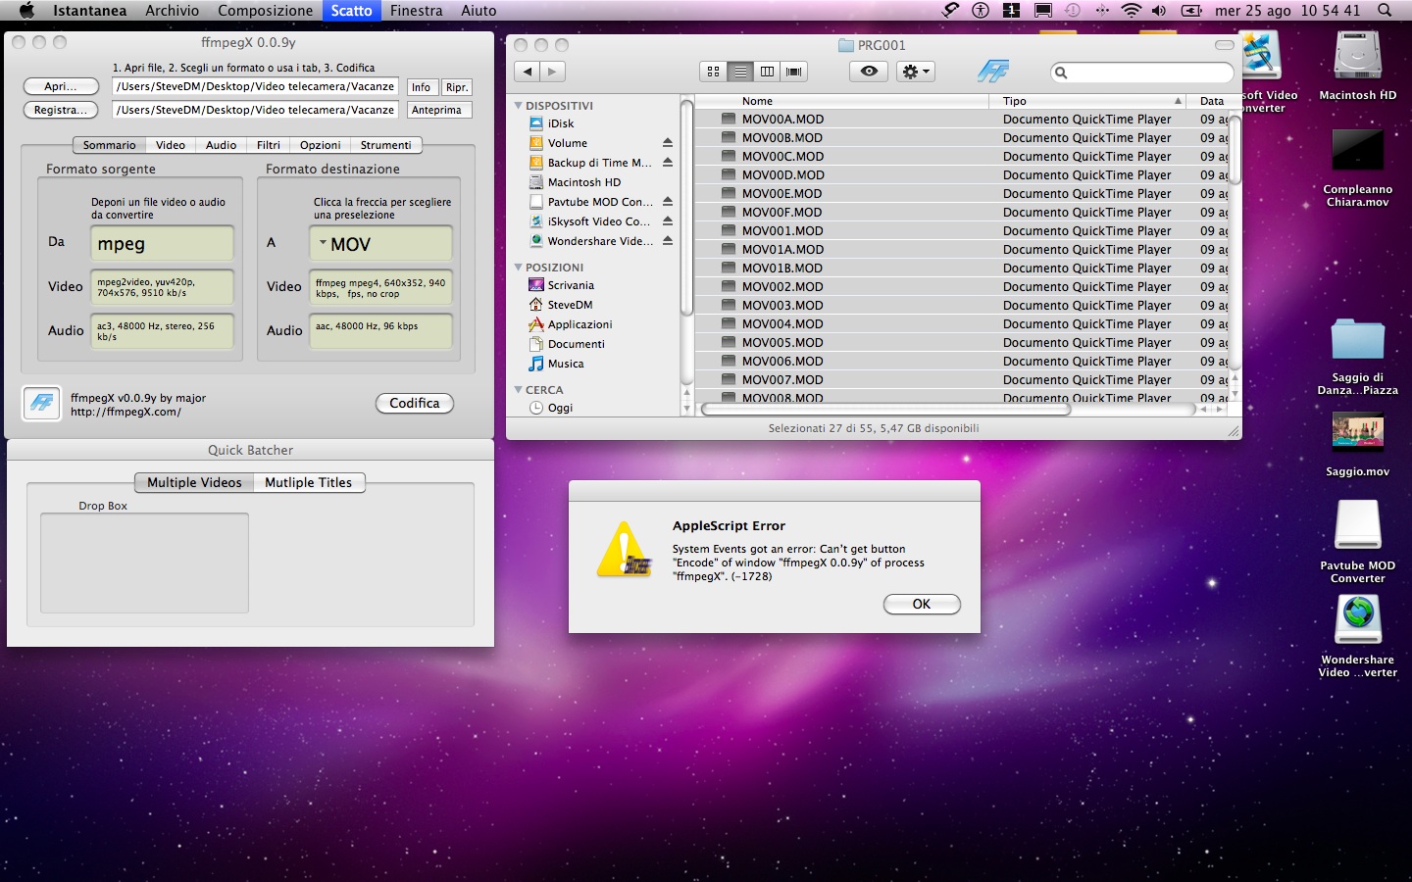1412x882 pixels.
Task: Click the Registra… button
Action: pos(61,110)
